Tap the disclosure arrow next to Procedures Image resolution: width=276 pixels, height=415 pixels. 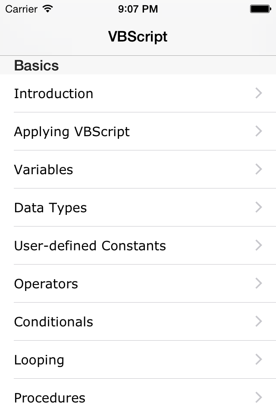(258, 398)
